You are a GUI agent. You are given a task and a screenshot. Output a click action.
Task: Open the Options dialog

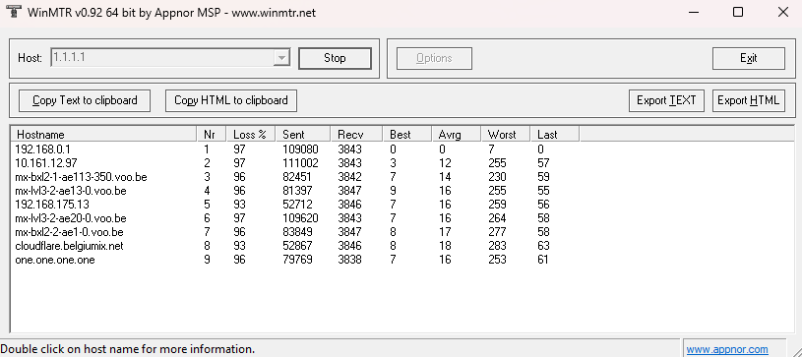[x=434, y=58]
